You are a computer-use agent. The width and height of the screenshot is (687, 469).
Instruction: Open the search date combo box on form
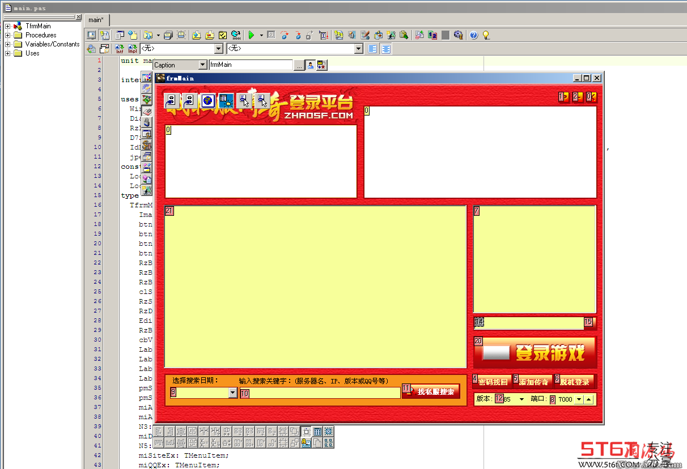click(232, 393)
